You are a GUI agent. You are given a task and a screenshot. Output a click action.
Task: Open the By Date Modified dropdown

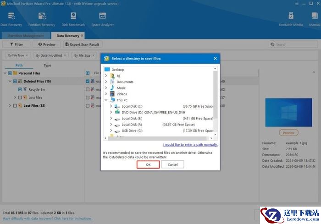51,55
